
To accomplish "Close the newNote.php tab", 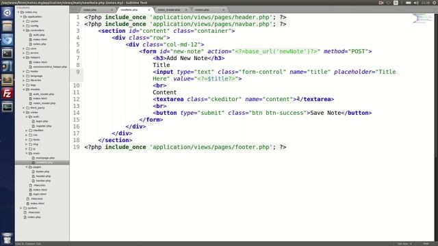I will click(149, 10).
